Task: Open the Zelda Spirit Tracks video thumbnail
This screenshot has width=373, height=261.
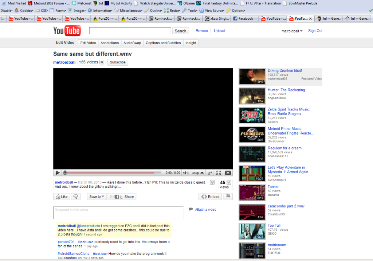Action: tap(252, 115)
